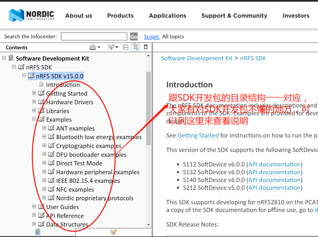Viewport: 318px width, 237px height.
Task: Open the print options dropdown arrow
Action: coord(99,47)
